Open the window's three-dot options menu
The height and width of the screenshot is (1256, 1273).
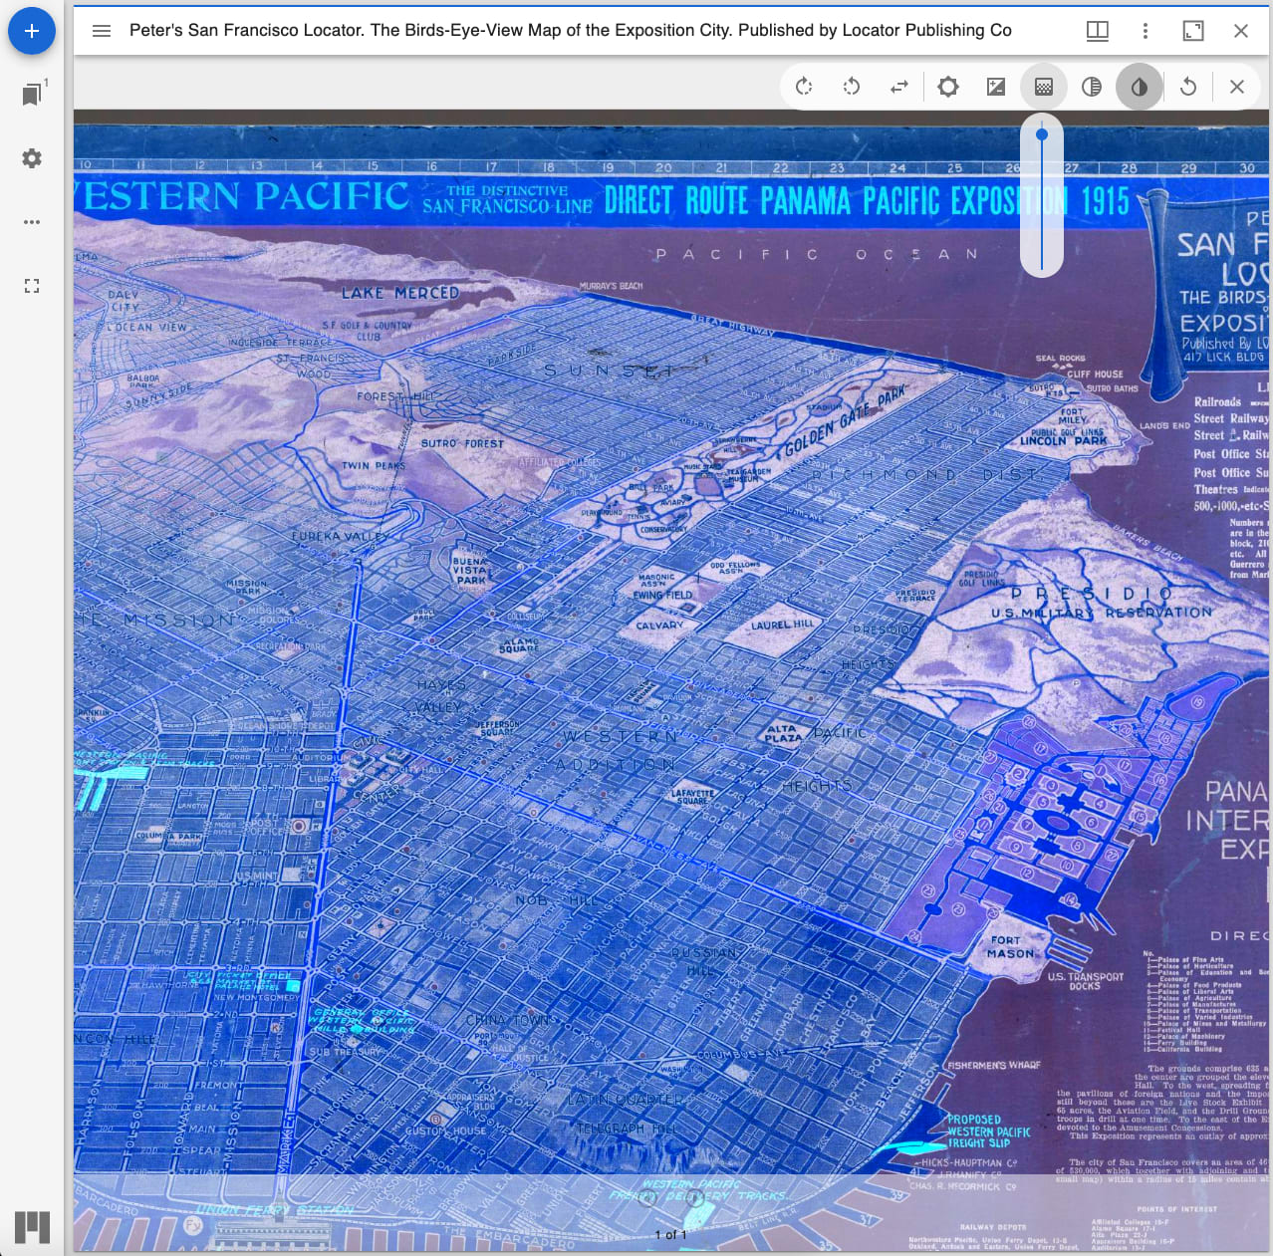point(1146,31)
